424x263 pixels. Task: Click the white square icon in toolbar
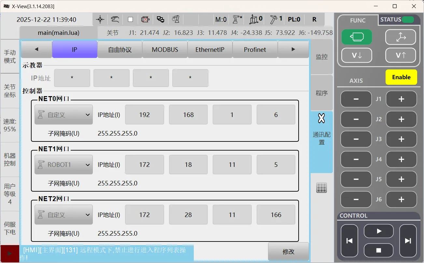pos(130,20)
